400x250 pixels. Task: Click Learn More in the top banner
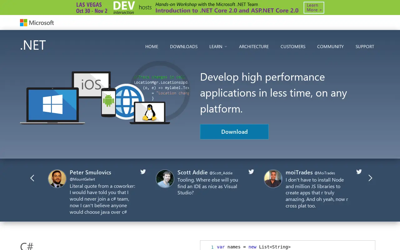314,7
